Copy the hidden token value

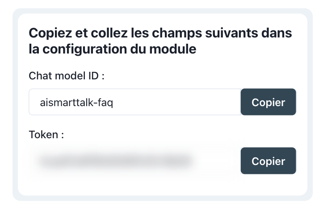(268, 161)
